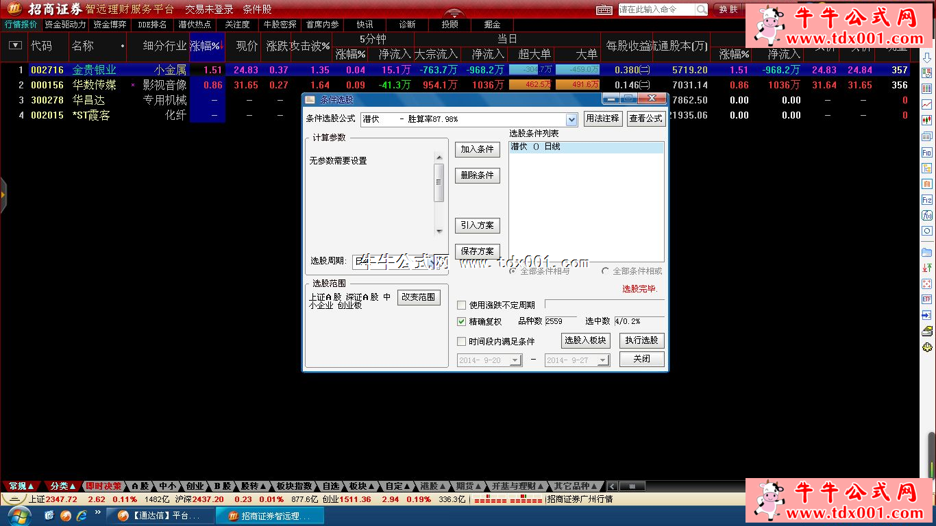Click the 查看公式 button
The width and height of the screenshot is (936, 526).
click(x=646, y=118)
